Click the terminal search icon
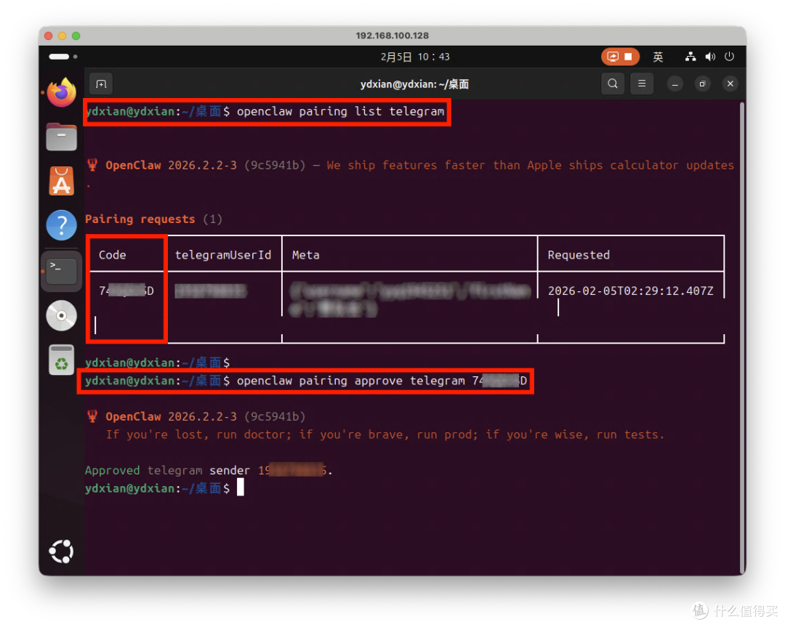 [x=613, y=84]
